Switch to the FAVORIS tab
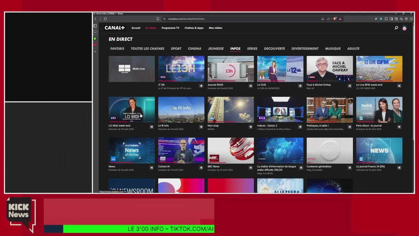419x236 pixels. (117, 49)
